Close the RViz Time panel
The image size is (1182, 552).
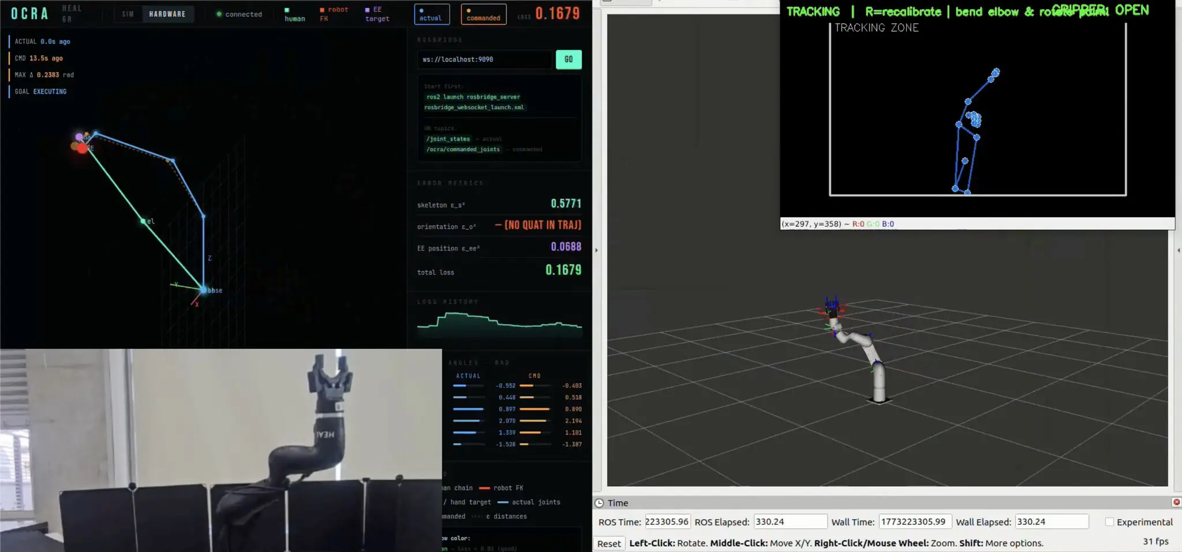(1176, 502)
